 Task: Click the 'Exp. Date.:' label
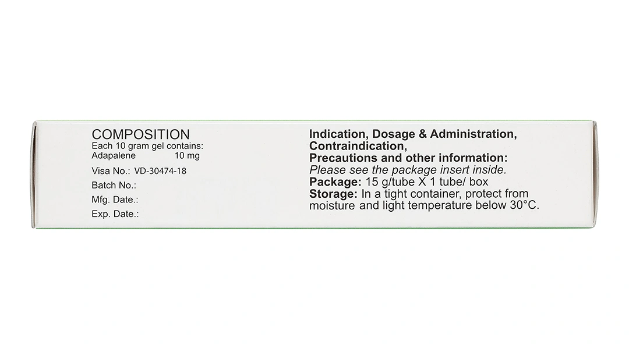pyautogui.click(x=115, y=214)
